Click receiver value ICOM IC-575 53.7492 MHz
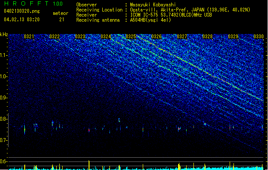This screenshot has height=170, width=268. click(171, 15)
